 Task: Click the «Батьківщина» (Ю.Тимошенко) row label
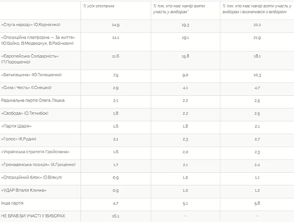(x=32, y=75)
